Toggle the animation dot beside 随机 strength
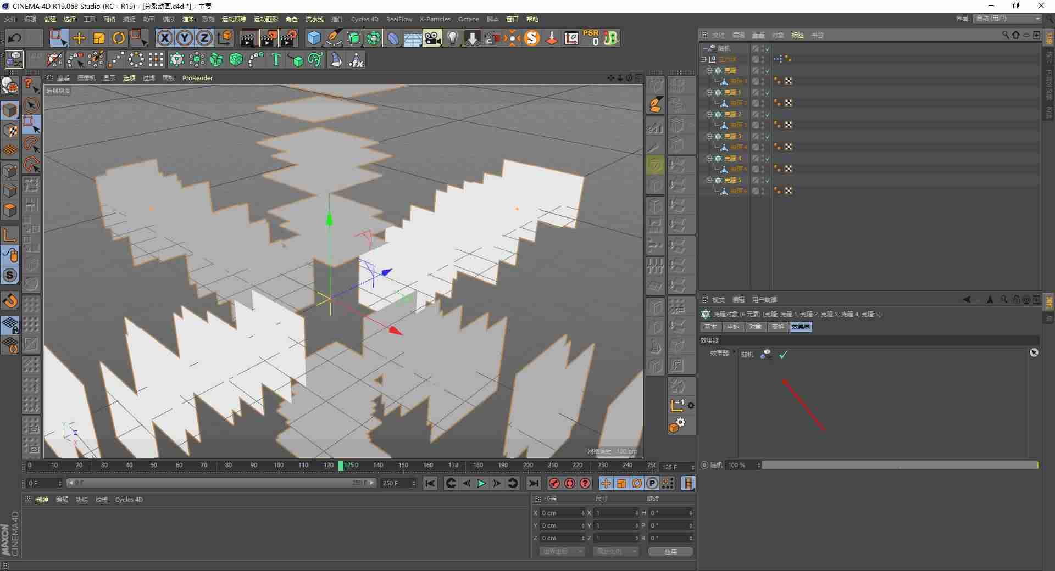The width and height of the screenshot is (1055, 571). (x=704, y=465)
